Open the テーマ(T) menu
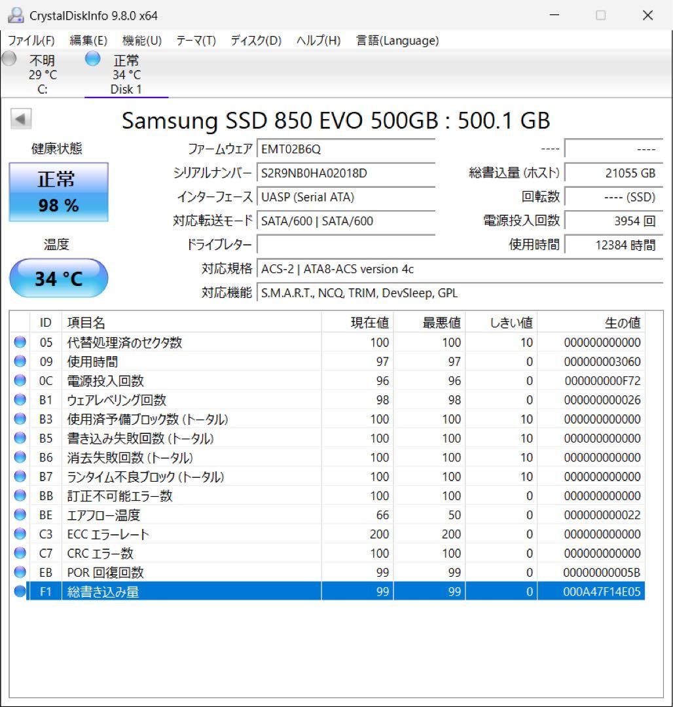The width and height of the screenshot is (673, 707). [196, 41]
